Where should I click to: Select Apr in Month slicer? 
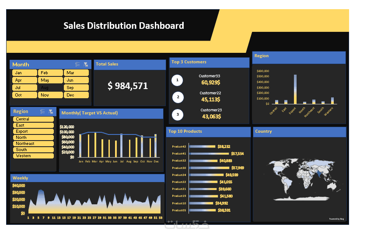tap(24, 80)
